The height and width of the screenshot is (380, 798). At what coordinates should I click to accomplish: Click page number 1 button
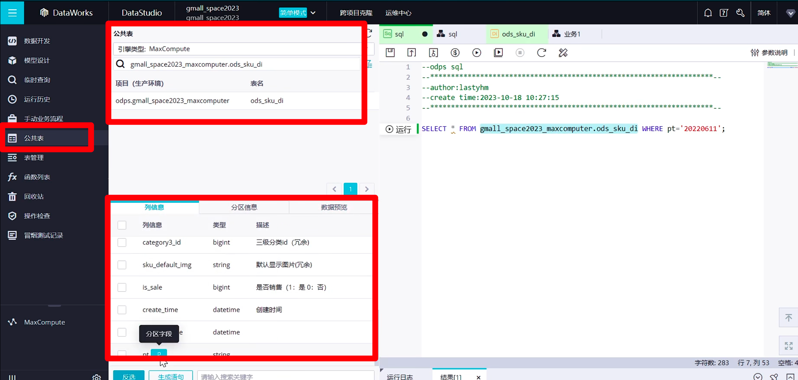pos(350,189)
